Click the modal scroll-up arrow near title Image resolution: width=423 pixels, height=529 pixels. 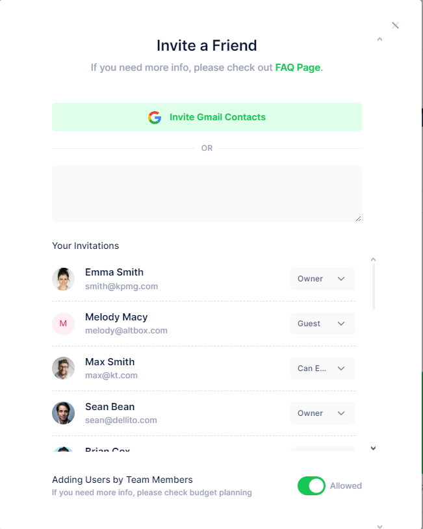[379, 40]
